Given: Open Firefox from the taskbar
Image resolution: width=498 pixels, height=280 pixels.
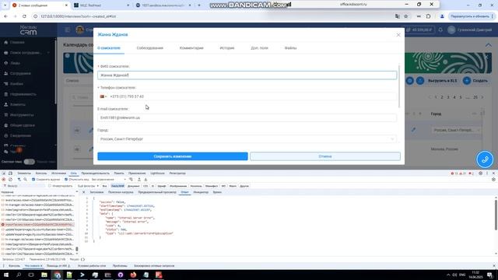Looking at the screenshot, I should pos(133,275).
